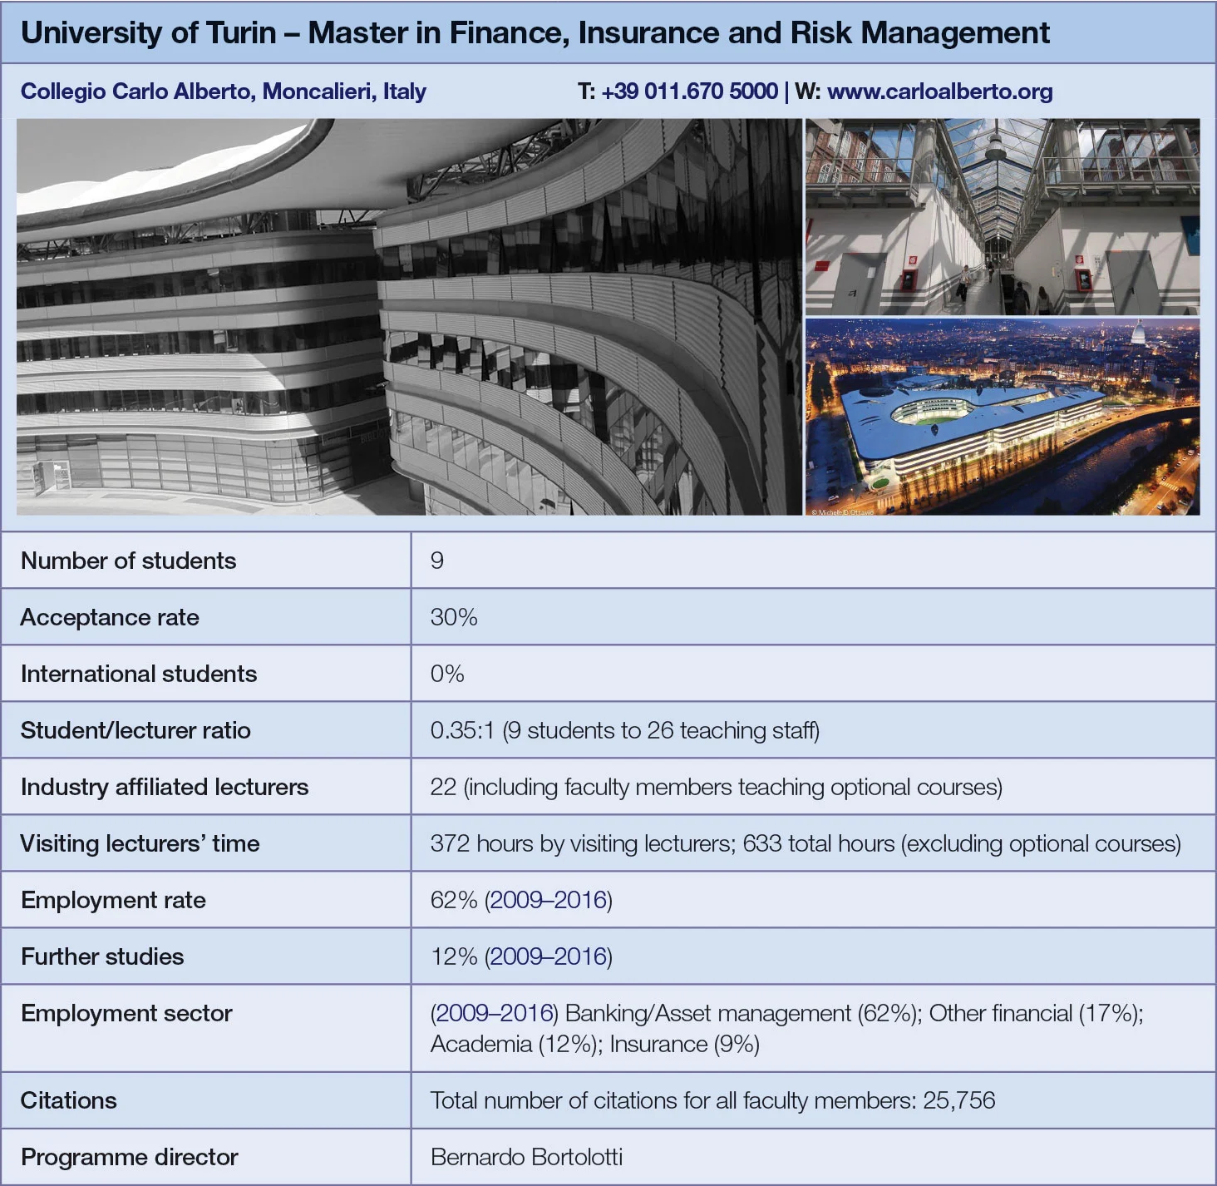Select the Acceptance rate value 30%
This screenshot has width=1217, height=1186.
point(454,617)
